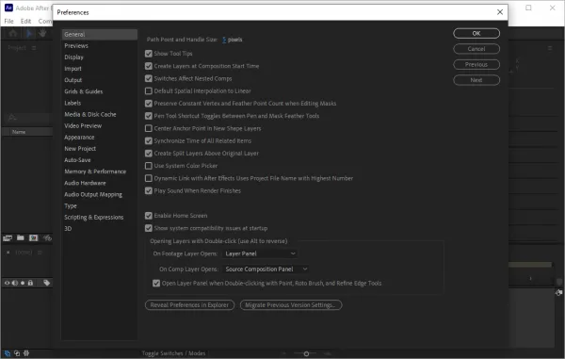Open the On Footage Layer Opens dropdown

[x=260, y=253]
